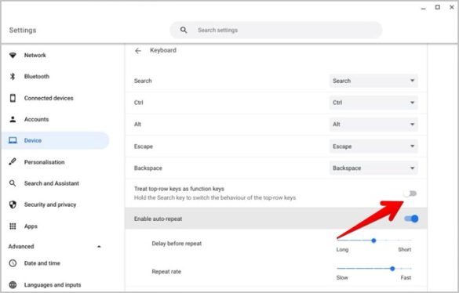Open the Ctrl key dropdown
The image size is (459, 293).
click(x=373, y=103)
